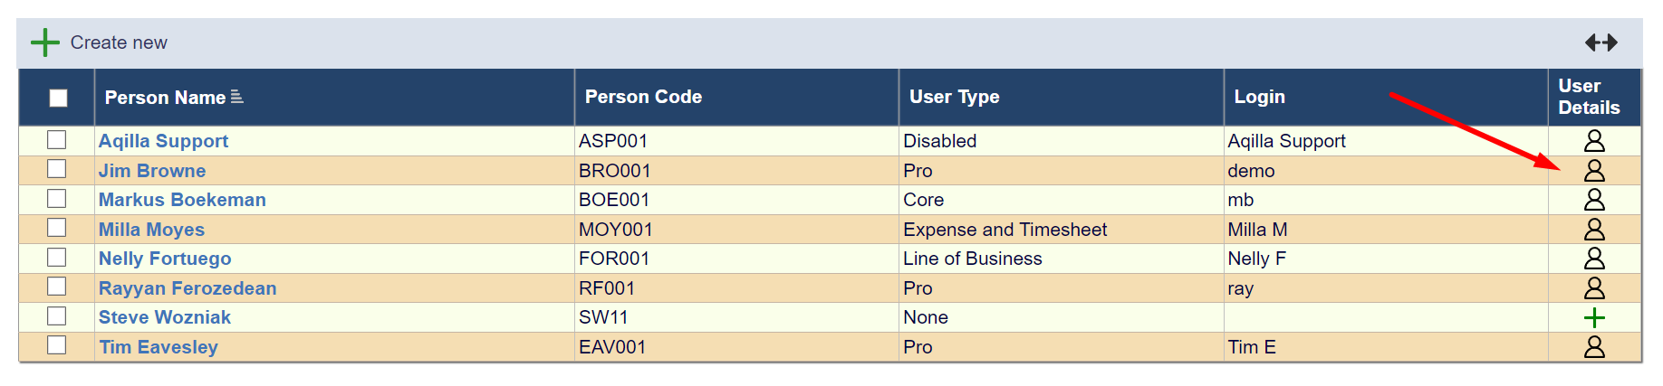Expand table width with double-arrow icon
The image size is (1663, 386).
tap(1601, 42)
